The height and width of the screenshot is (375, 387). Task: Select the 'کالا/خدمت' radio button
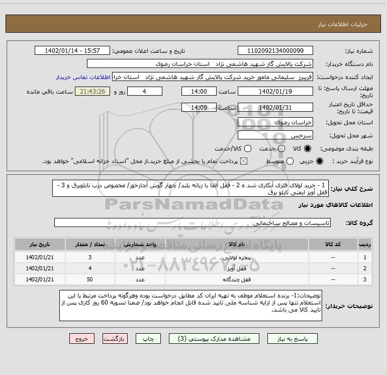(246, 149)
